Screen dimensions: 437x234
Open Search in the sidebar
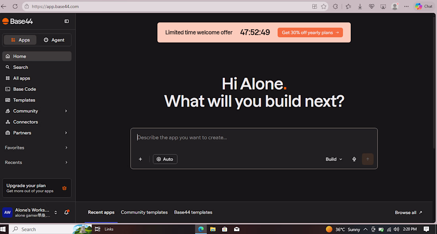(37, 67)
